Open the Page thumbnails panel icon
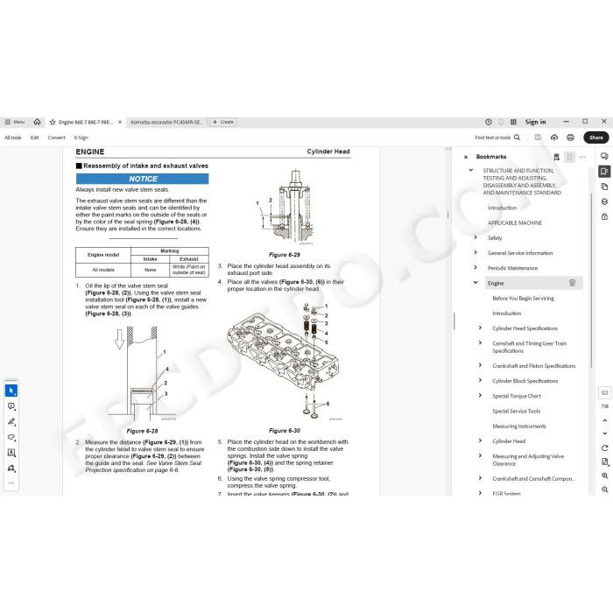This screenshot has width=613, height=613. 604,187
